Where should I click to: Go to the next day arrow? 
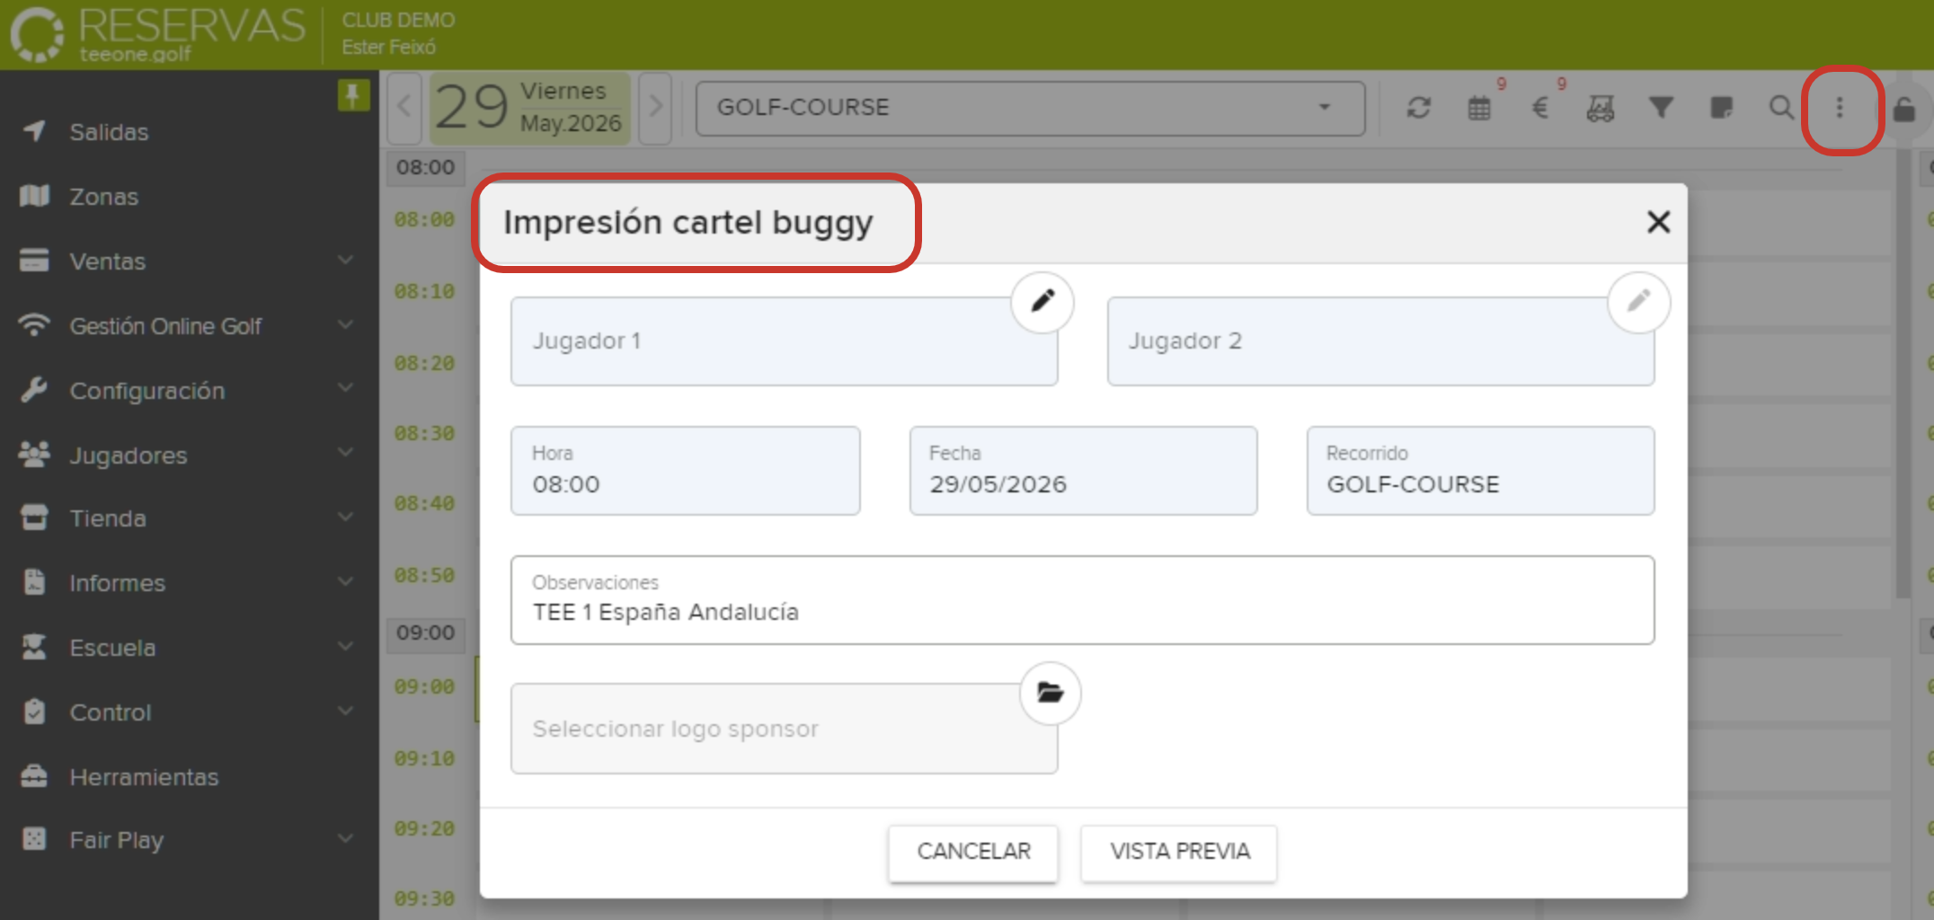(x=655, y=108)
